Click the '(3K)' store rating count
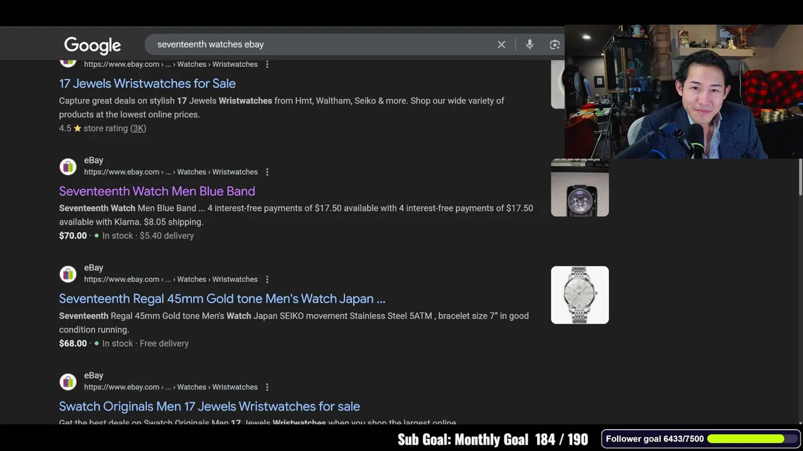The image size is (803, 451). pos(138,128)
